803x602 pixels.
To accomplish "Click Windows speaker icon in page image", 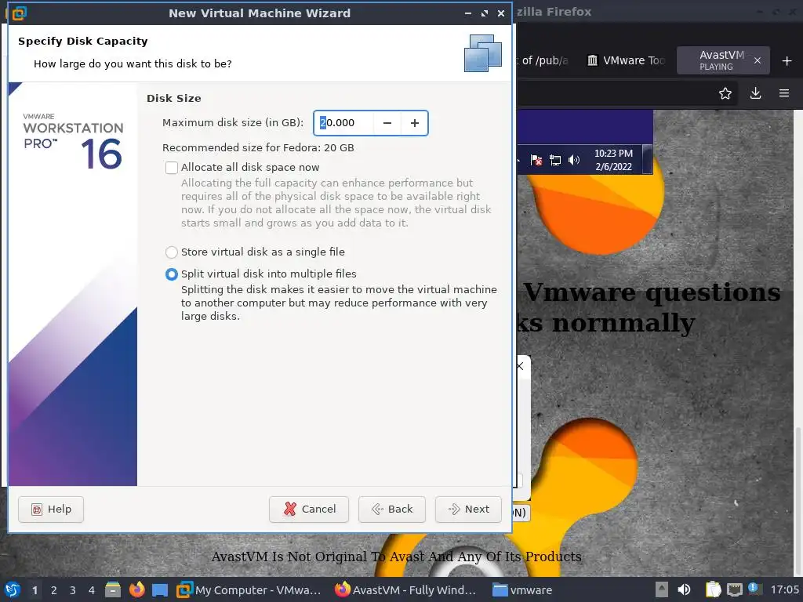I will point(574,160).
